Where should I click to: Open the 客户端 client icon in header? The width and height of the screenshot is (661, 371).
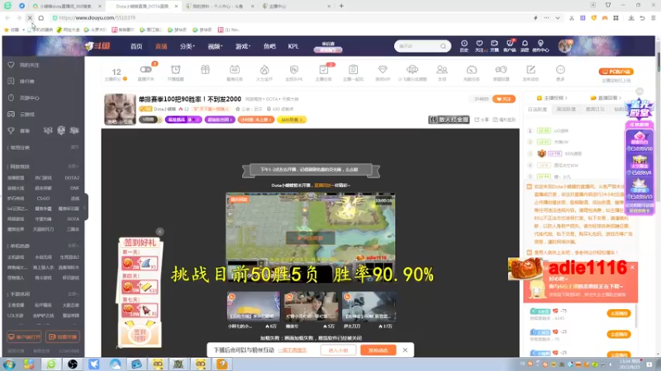(510, 46)
